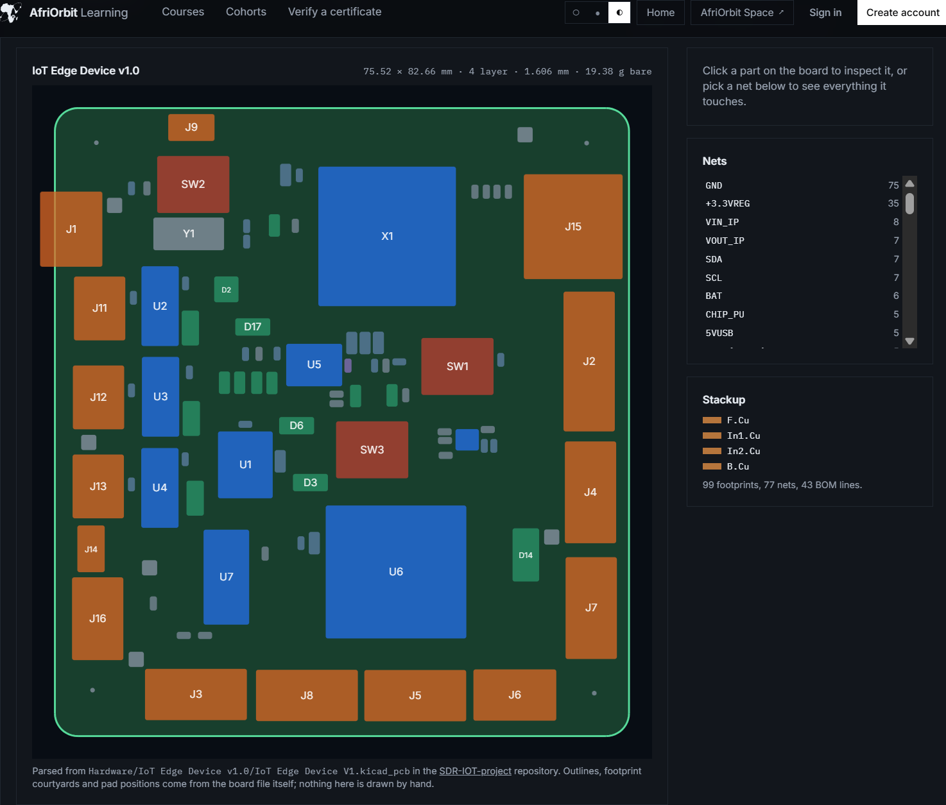Select diode D3

pos(311,482)
